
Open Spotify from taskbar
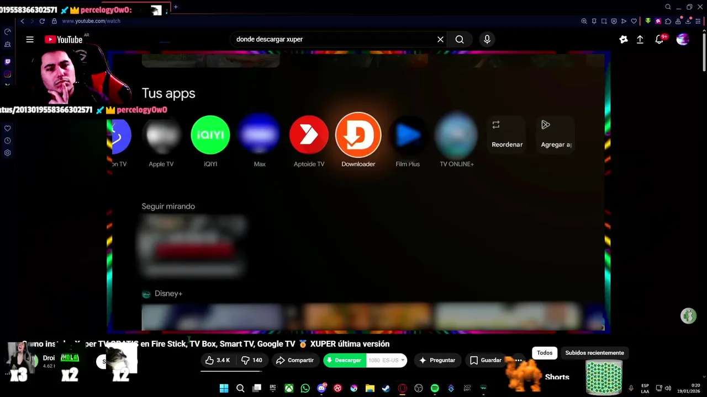point(435,388)
